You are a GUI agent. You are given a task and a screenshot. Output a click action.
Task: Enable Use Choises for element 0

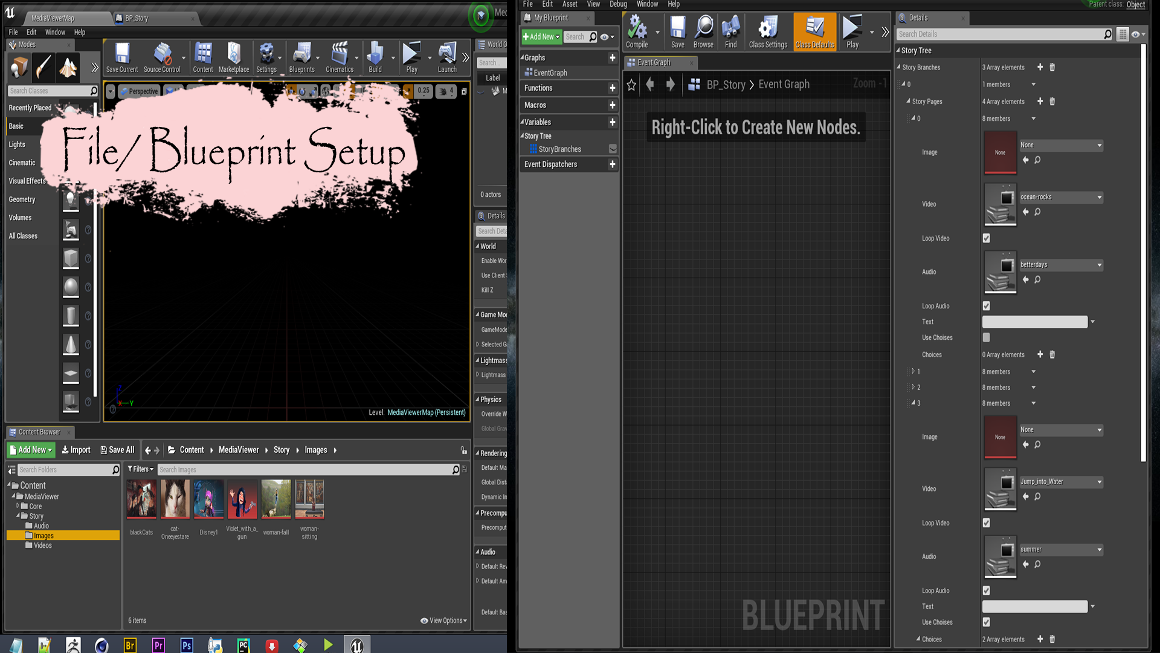986,337
